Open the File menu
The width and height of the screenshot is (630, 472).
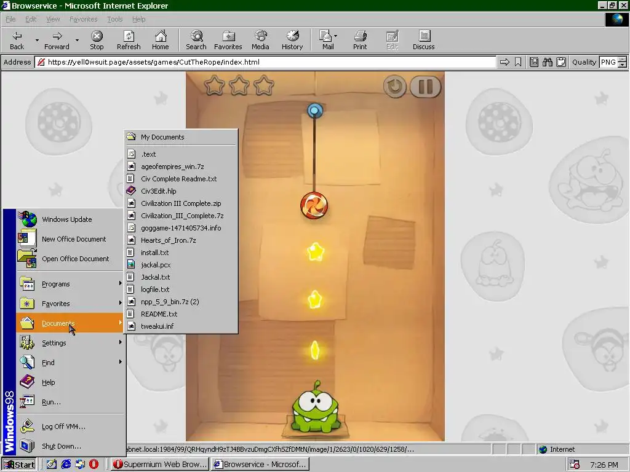click(x=10, y=19)
